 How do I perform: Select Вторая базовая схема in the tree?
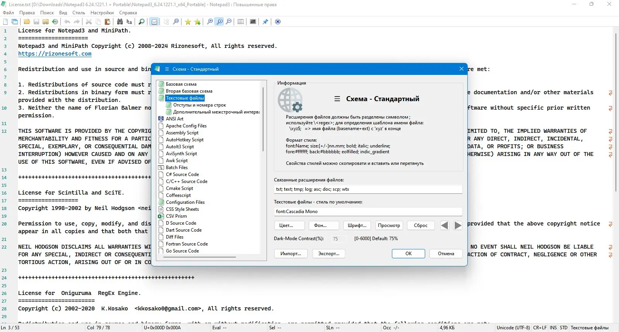[x=189, y=91]
